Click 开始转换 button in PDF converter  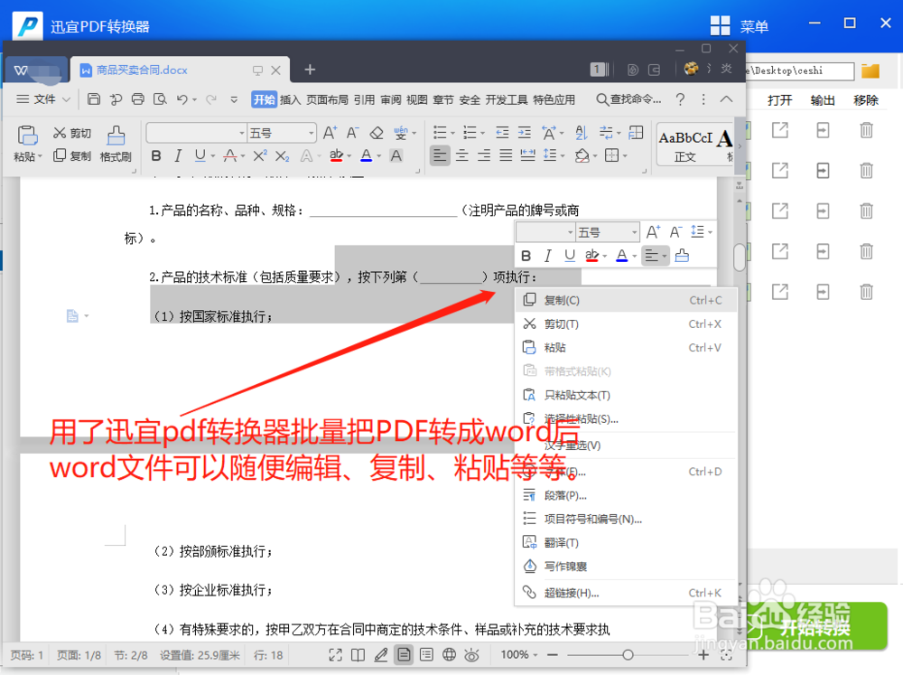816,626
